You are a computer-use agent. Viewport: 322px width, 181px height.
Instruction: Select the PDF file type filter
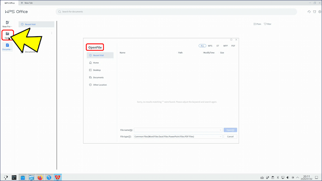[233, 46]
